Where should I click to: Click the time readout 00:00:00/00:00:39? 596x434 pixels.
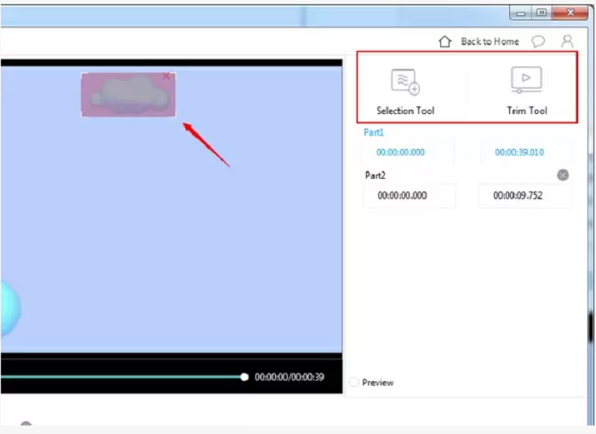(x=289, y=377)
